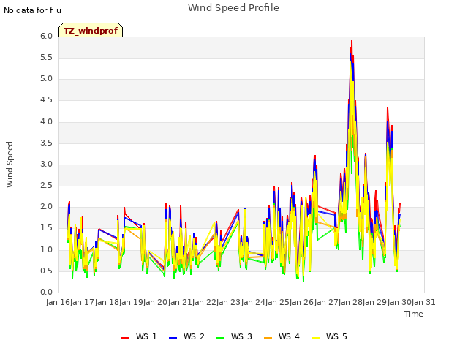Click the Jan 30 x-axis date label

[x=399, y=302]
